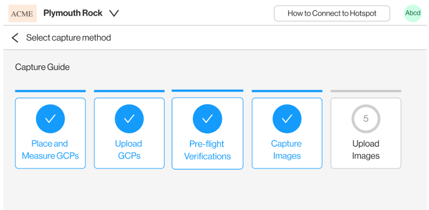Image resolution: width=429 pixels, height=210 pixels.
Task: Open the Abcd user avatar
Action: [413, 13]
